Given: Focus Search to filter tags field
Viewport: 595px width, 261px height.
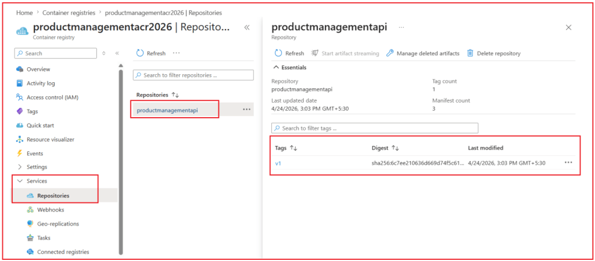Looking at the screenshot, I should click(375, 128).
